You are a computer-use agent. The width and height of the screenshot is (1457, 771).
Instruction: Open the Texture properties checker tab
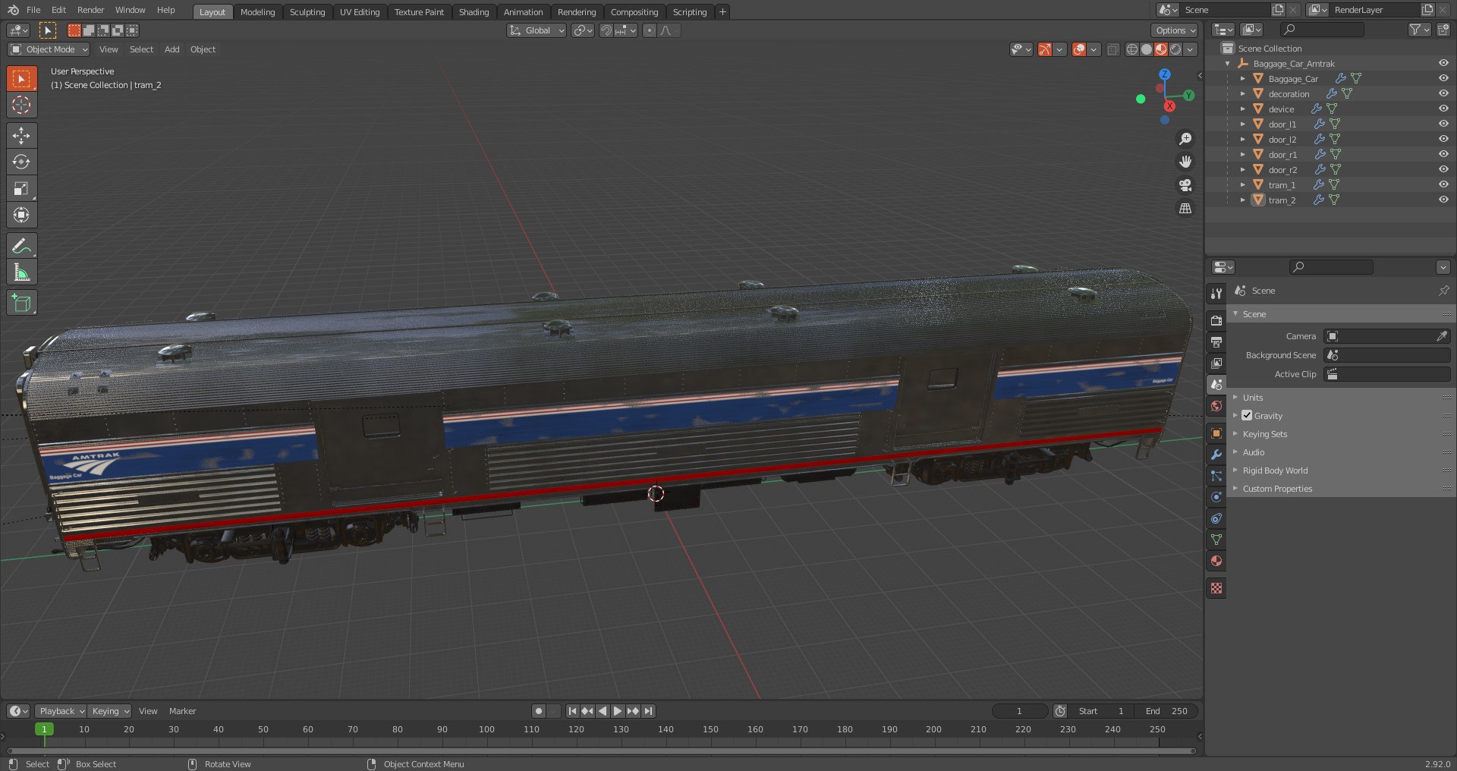[x=1216, y=588]
